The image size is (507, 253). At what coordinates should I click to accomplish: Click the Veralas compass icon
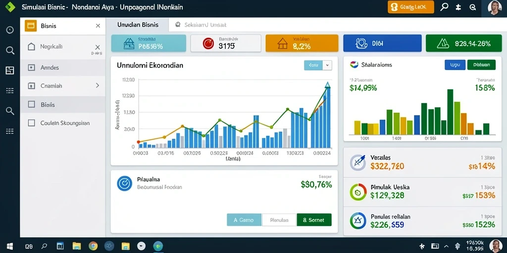[x=358, y=162]
